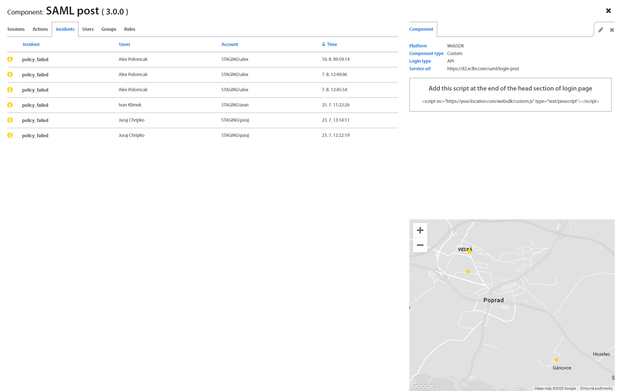Screen dimensions: 622x391
Task: Click the yellow marker at Veľká on map
Action: click(x=469, y=251)
